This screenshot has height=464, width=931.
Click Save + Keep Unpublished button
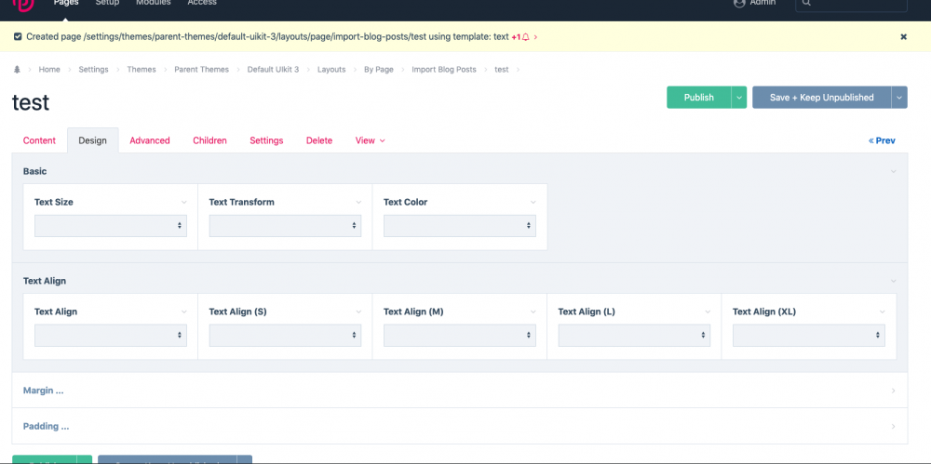(822, 98)
